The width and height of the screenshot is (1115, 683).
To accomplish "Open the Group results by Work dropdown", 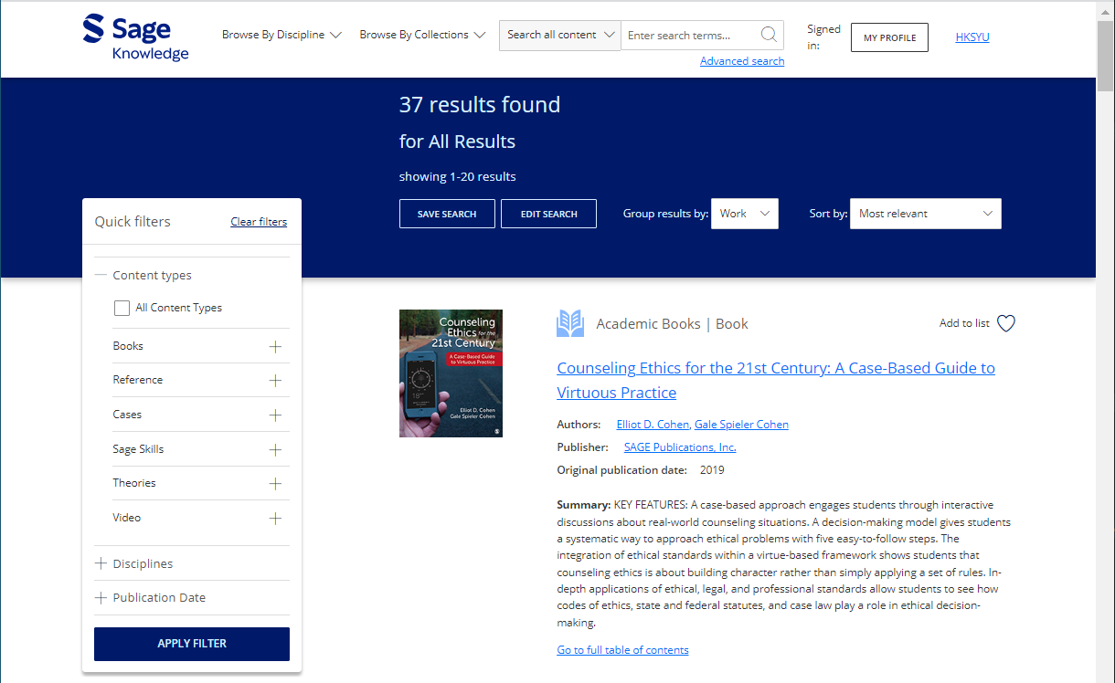I will tap(744, 214).
